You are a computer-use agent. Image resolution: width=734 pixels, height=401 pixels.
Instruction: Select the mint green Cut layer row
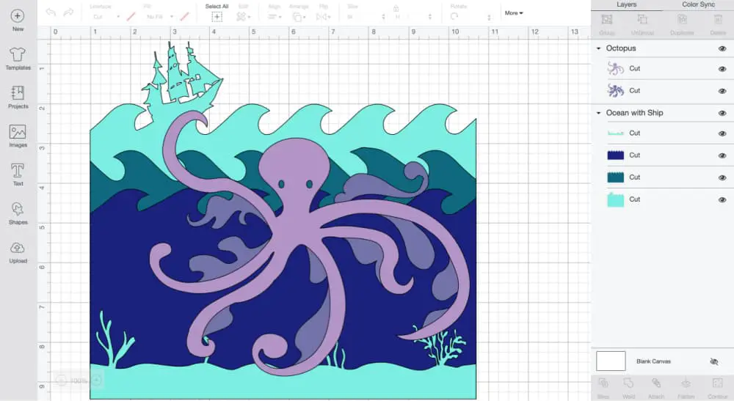[662, 199]
